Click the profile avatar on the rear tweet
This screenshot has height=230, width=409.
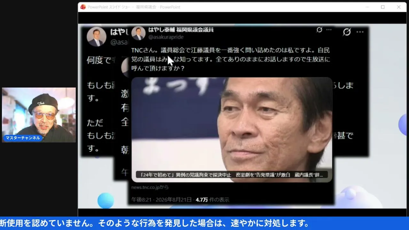tap(96, 37)
